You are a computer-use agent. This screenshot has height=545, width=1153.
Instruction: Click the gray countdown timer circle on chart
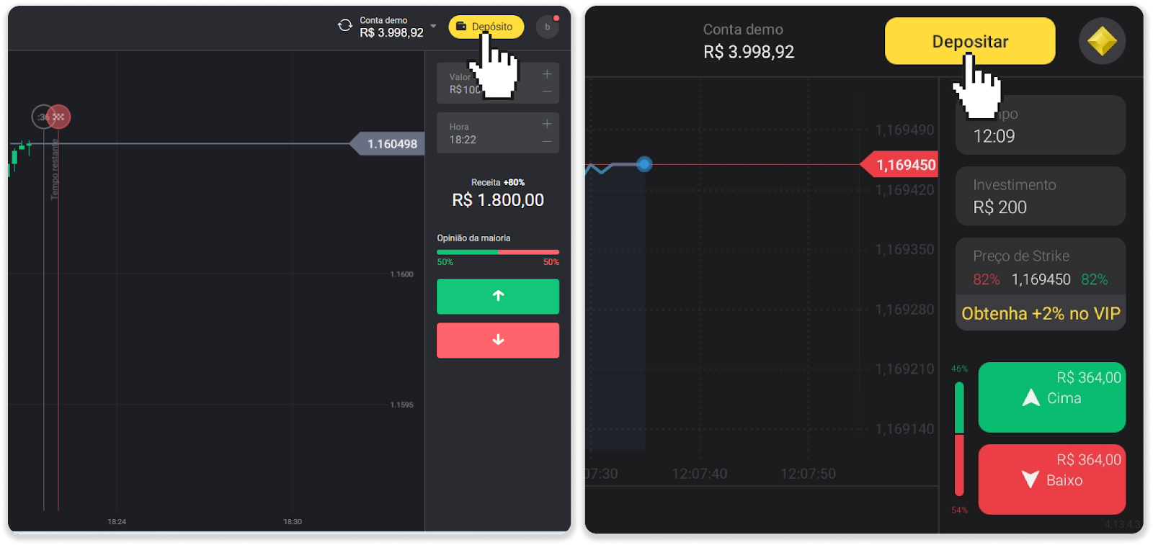point(42,117)
